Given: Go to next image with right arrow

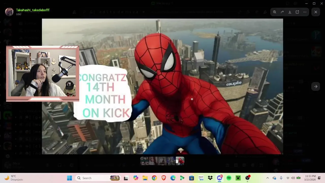Looking at the screenshot, I should pyautogui.click(x=316, y=86).
